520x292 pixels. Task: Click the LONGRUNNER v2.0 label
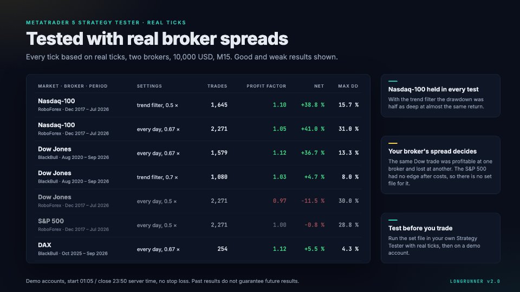click(x=475, y=281)
